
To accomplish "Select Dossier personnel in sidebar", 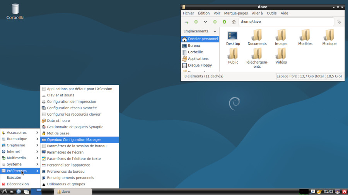I will (x=200, y=39).
